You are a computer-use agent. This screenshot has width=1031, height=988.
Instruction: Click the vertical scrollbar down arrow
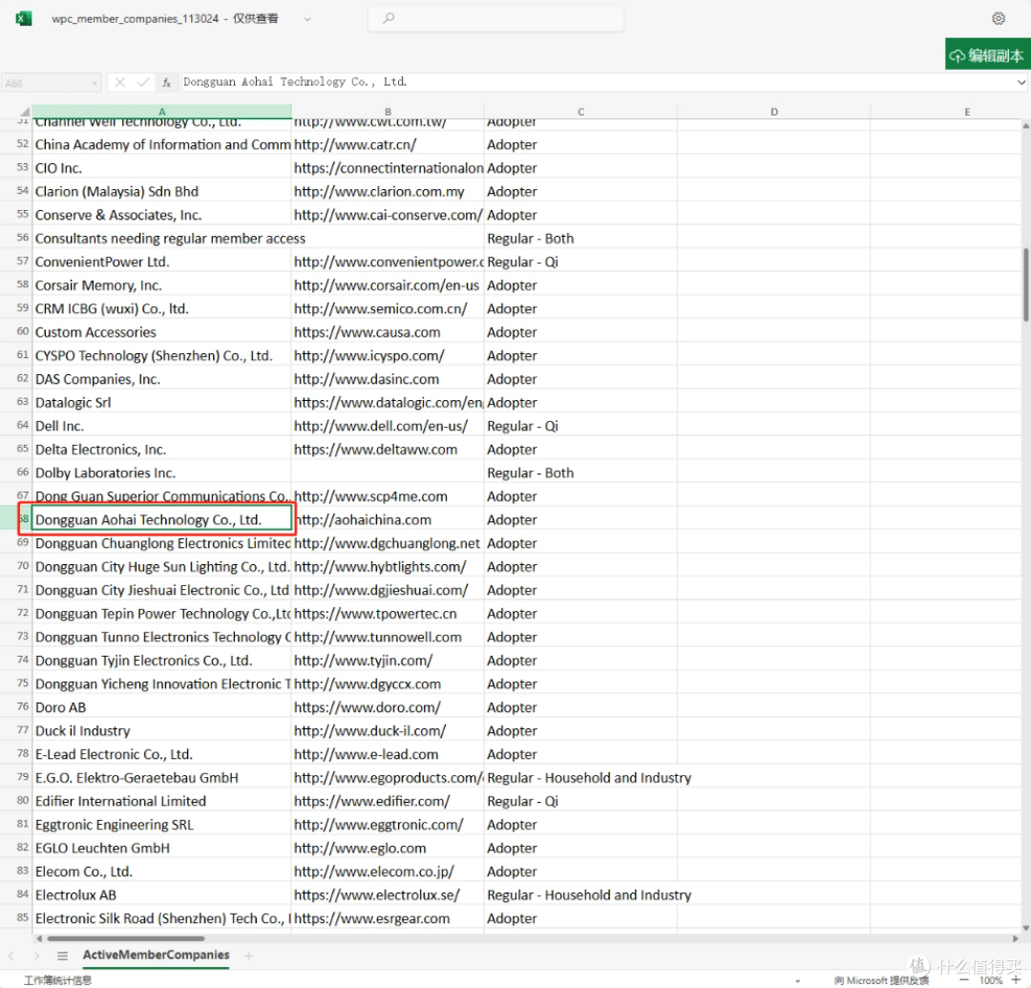pyautogui.click(x=1025, y=927)
